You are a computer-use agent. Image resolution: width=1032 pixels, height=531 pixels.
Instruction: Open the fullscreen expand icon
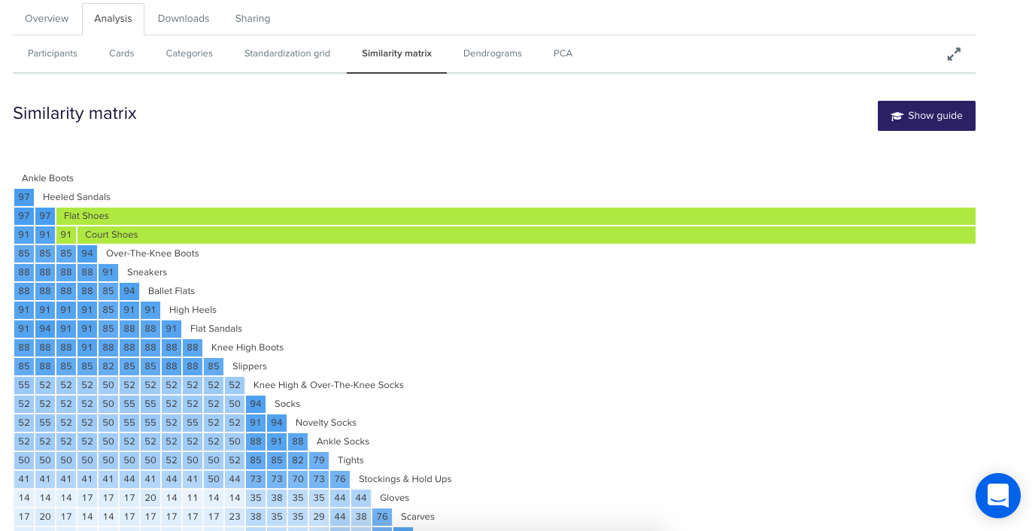(954, 54)
